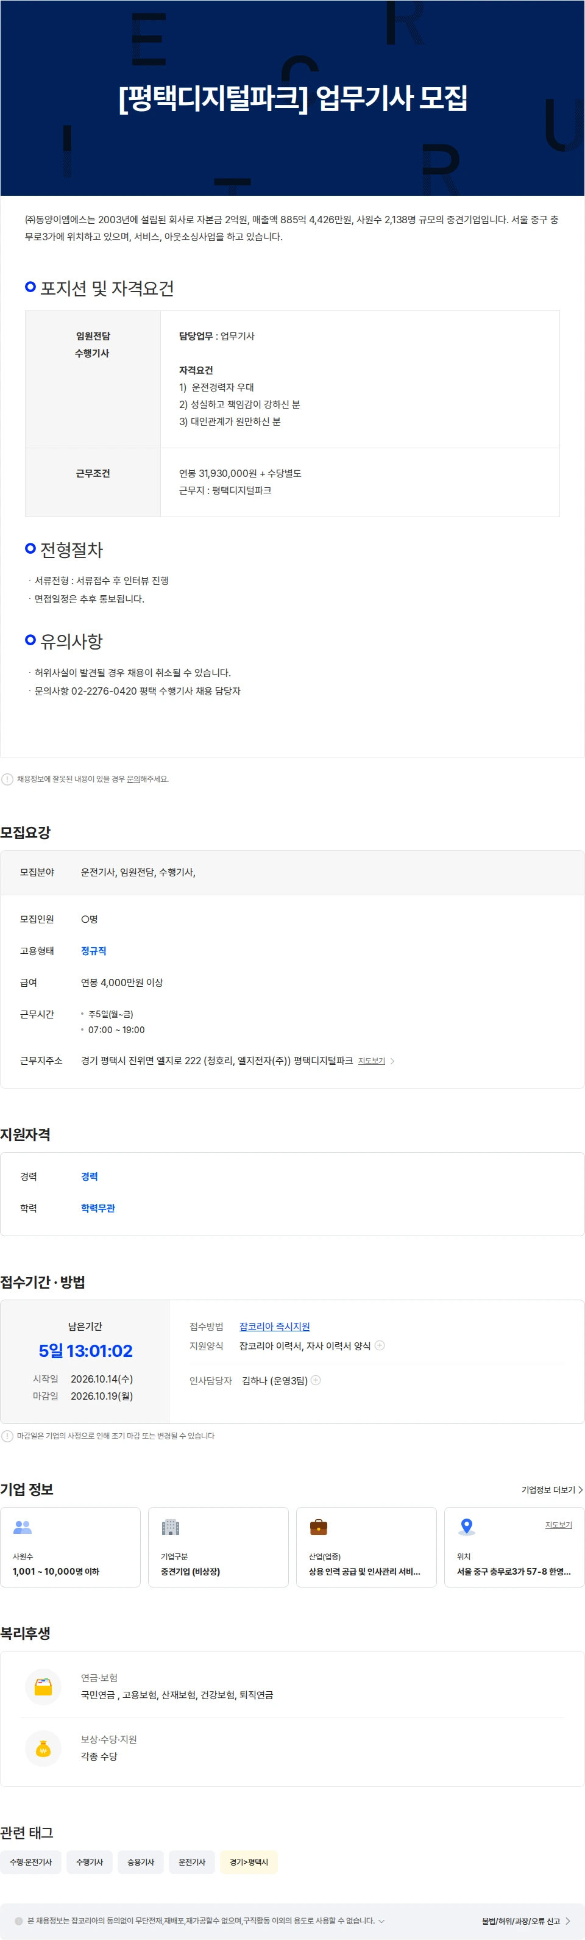Click the 사원수 people icon

[23, 1527]
